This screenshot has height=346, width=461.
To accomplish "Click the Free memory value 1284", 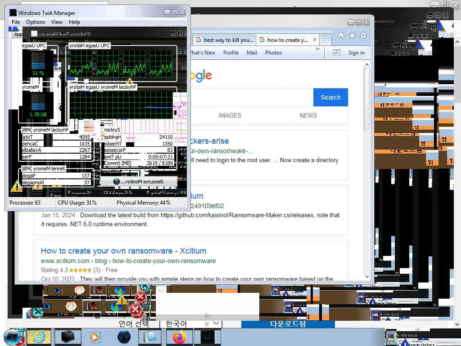I will tap(84, 157).
